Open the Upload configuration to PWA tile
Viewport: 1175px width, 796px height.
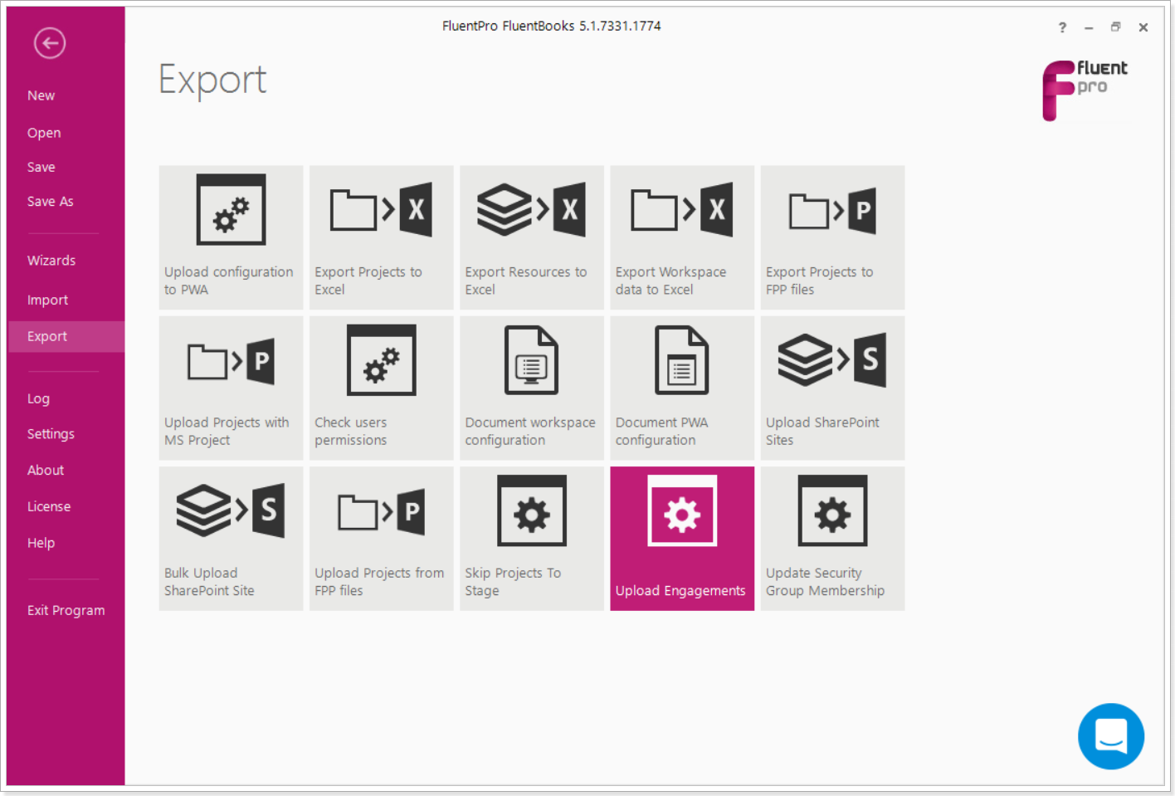tap(231, 237)
